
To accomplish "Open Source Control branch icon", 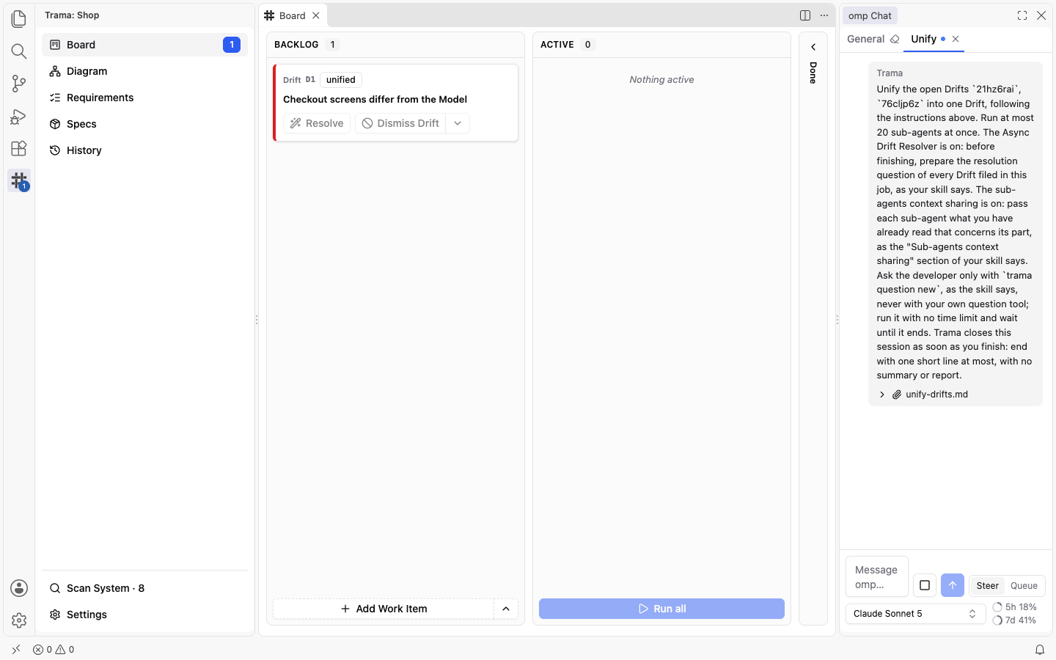I will (x=19, y=84).
